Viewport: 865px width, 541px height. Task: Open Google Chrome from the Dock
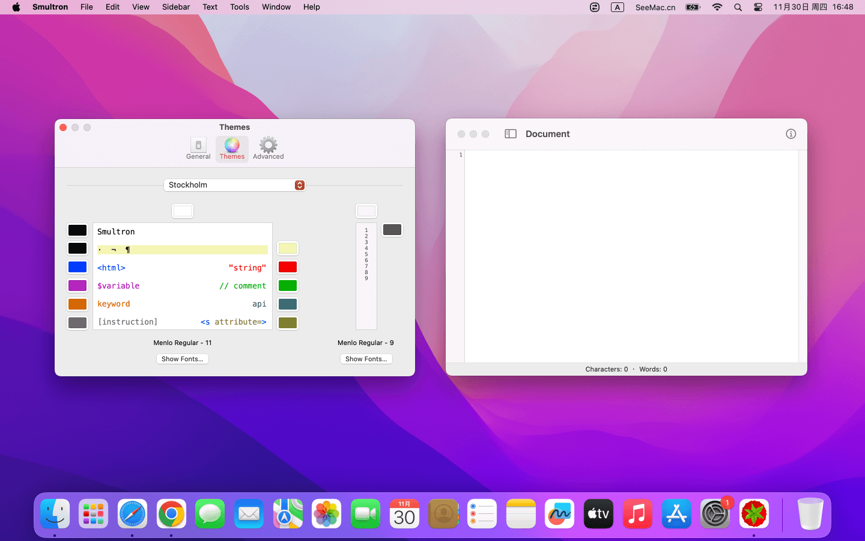tap(171, 514)
